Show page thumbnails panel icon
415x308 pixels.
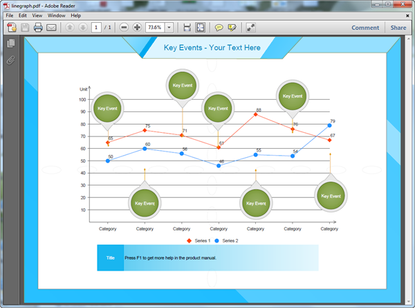(x=11, y=43)
